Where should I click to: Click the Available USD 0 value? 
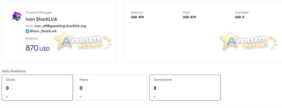tap(240, 17)
